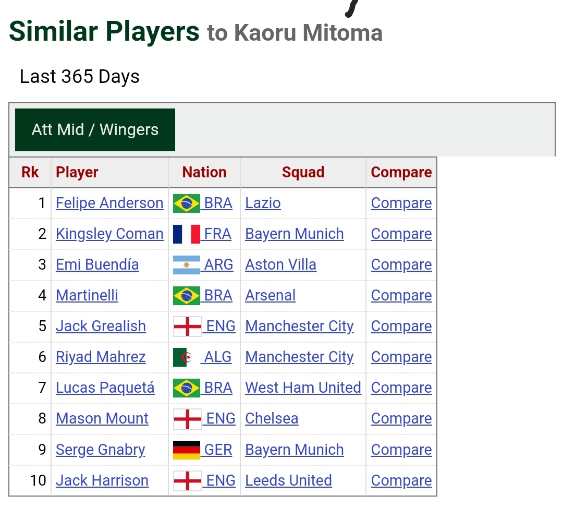This screenshot has width=563, height=507.
Task: Open the Bayern Munich link for Kingsley Coman
Action: coord(295,234)
